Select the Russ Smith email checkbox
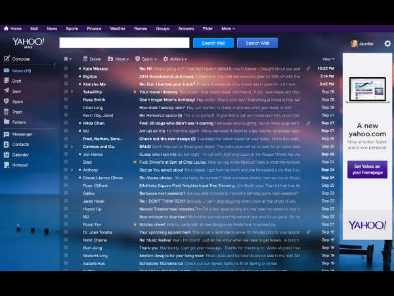394x296 pixels. click(66, 99)
